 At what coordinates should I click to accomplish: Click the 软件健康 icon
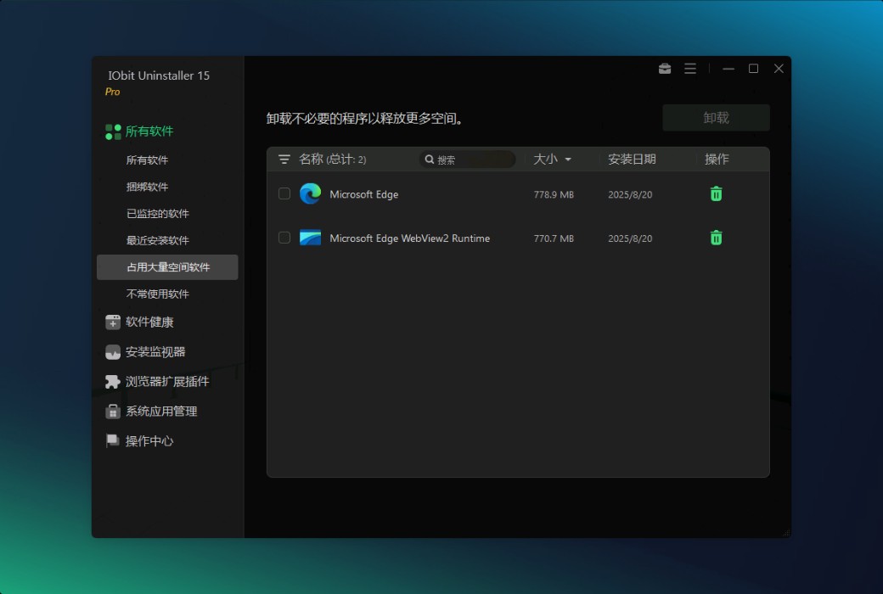tap(113, 322)
